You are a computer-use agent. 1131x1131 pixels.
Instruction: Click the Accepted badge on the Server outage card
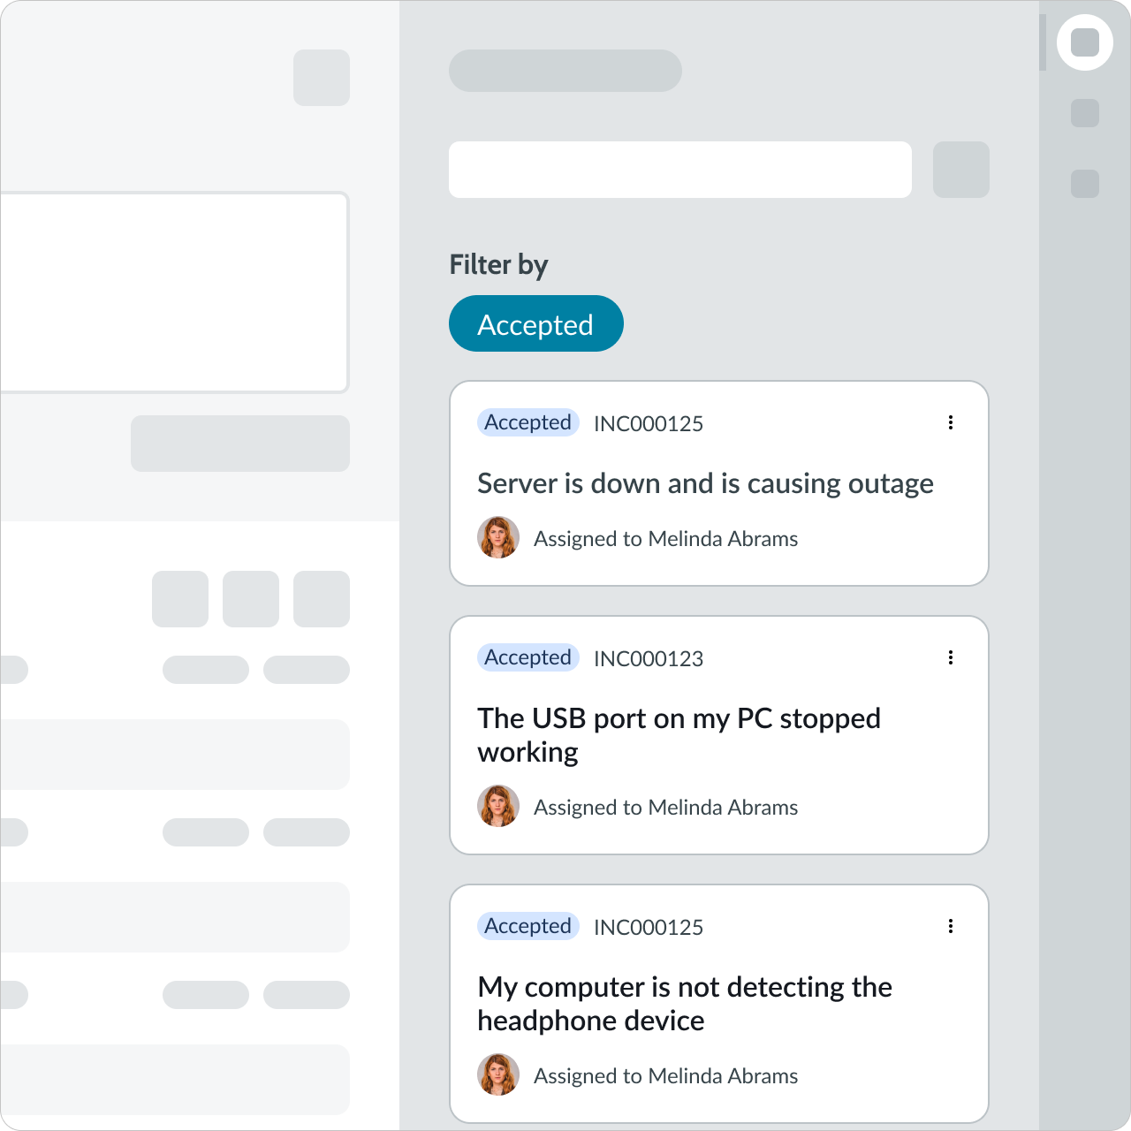coord(528,422)
